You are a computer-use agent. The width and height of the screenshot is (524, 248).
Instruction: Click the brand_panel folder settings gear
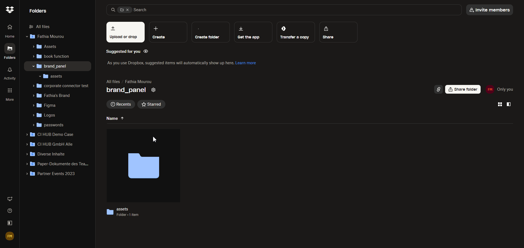click(x=153, y=90)
